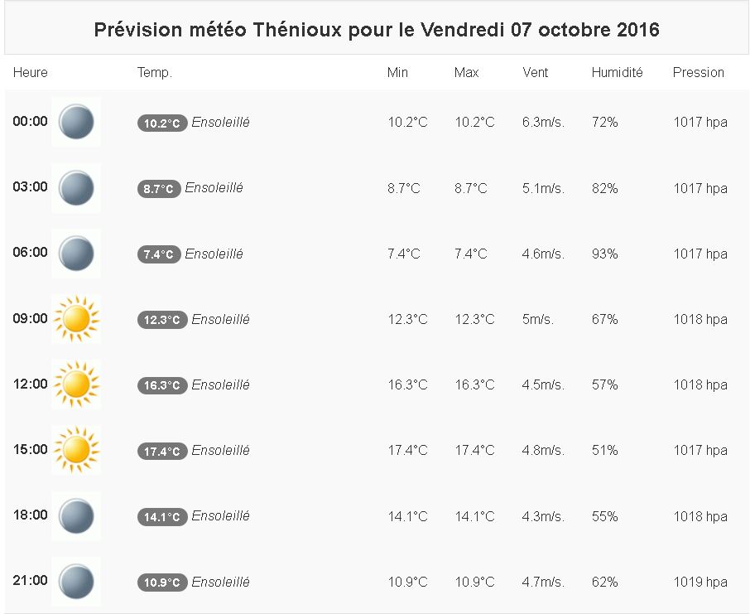
Task: Click the sun icon at 15:00
Action: coord(76,450)
